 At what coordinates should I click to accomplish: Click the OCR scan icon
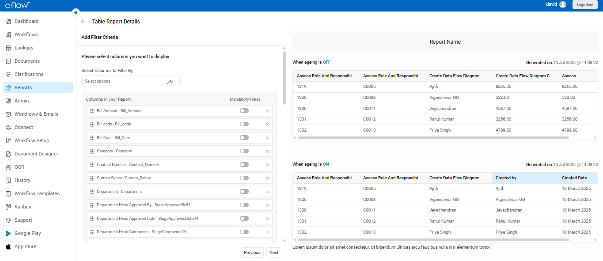click(x=8, y=167)
